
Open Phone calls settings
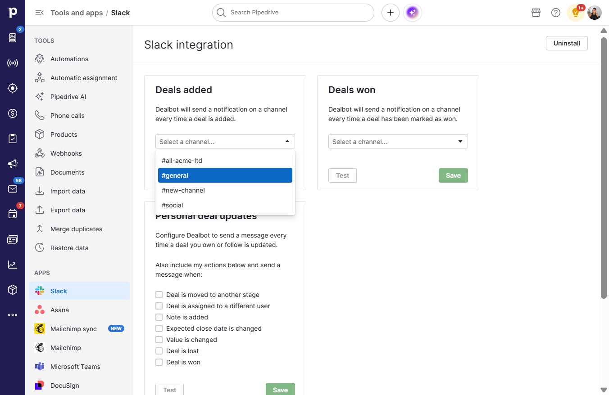coord(79,116)
